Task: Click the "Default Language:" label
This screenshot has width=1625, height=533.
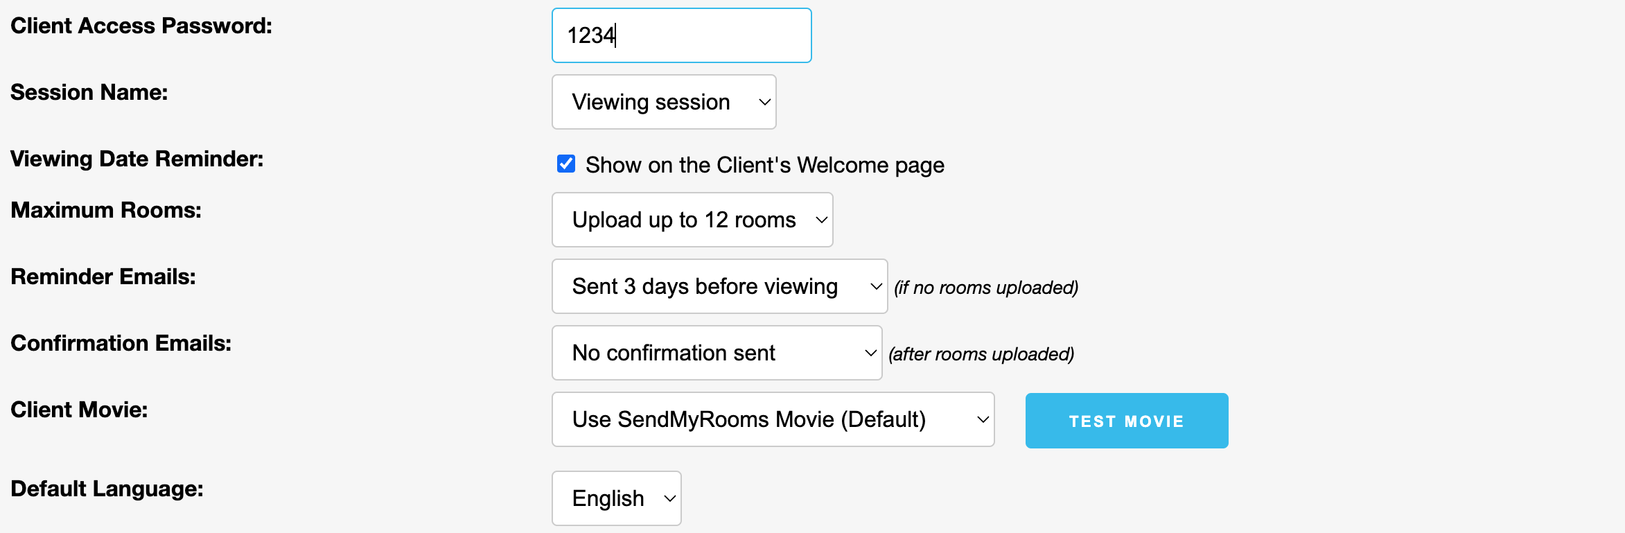Action: pos(107,489)
